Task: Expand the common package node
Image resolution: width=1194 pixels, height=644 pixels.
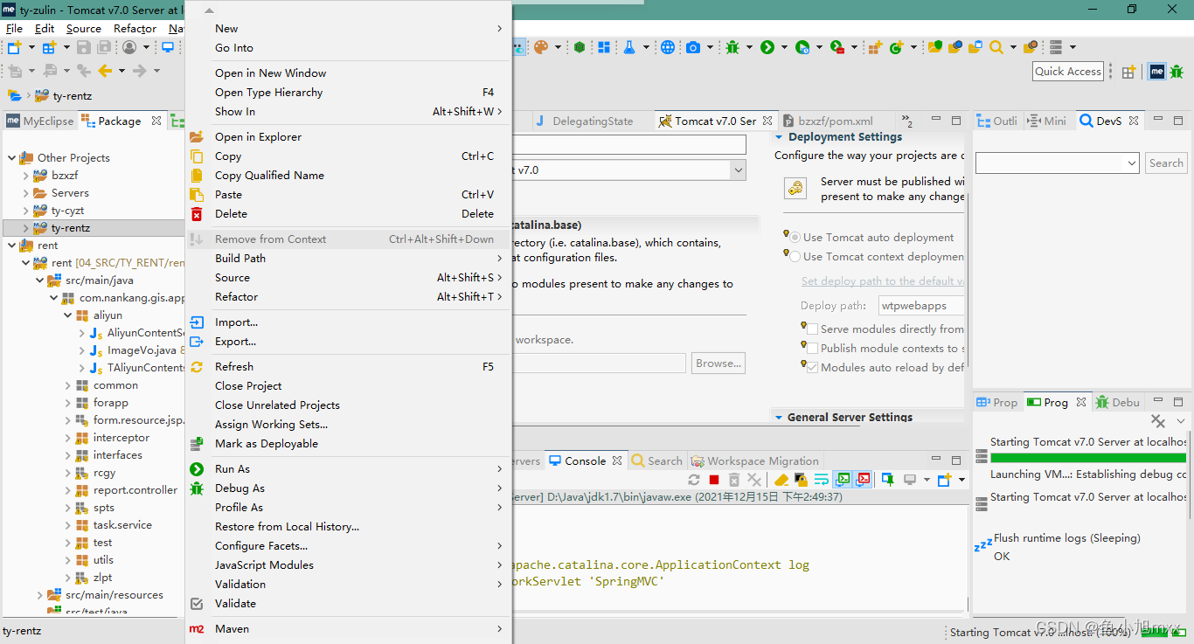Action: point(68,384)
